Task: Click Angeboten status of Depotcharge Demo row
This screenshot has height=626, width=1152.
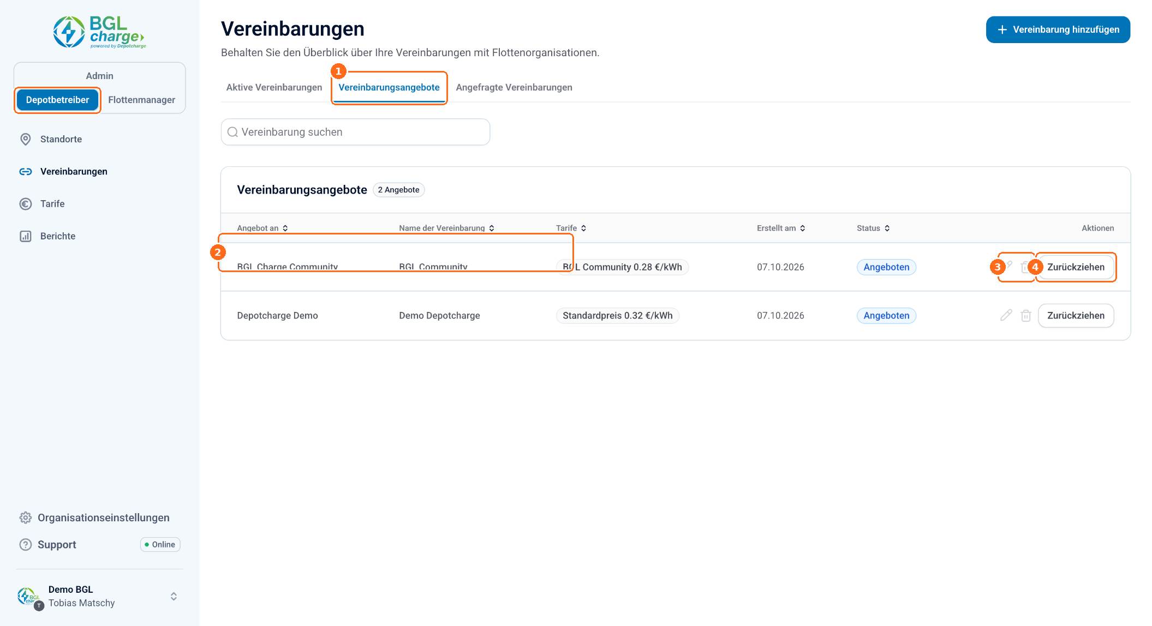Action: pyautogui.click(x=886, y=316)
